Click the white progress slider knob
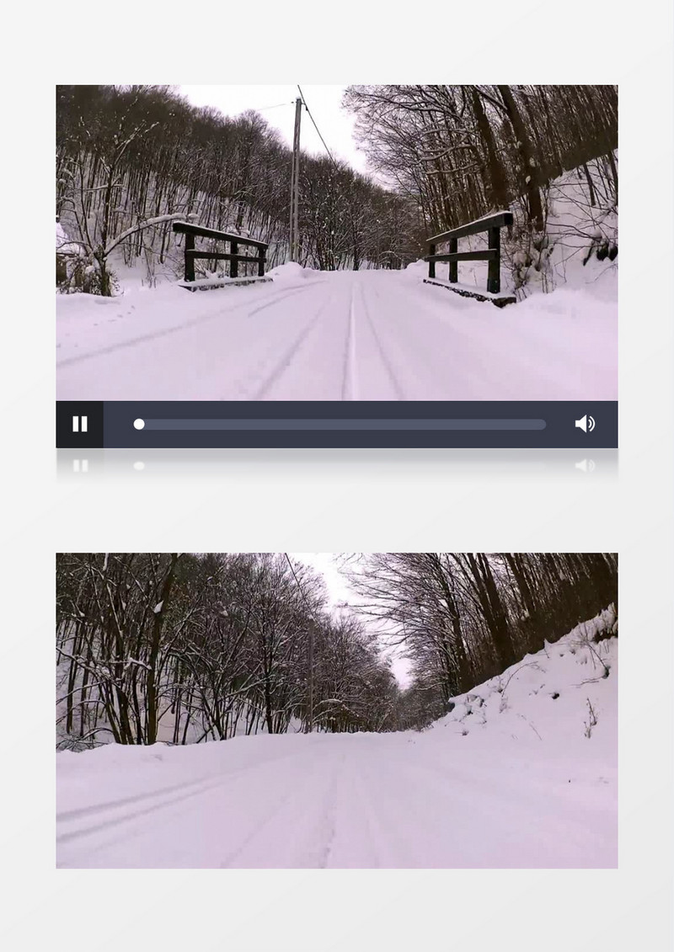 tap(139, 425)
